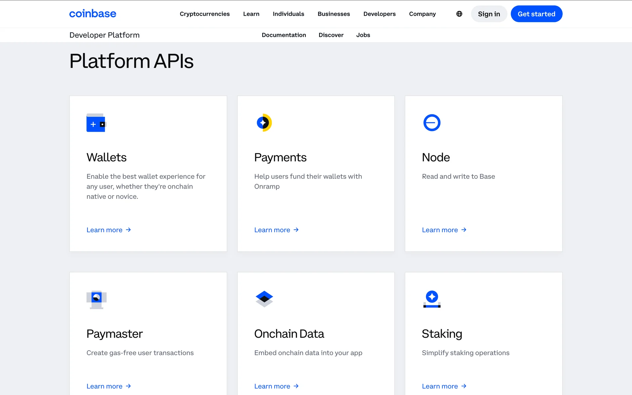Image resolution: width=632 pixels, height=395 pixels.
Task: Click the Developer Platform heading link
Action: (x=104, y=35)
